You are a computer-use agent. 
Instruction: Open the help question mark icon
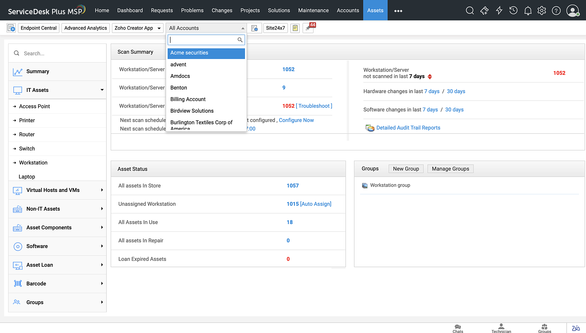tap(556, 11)
